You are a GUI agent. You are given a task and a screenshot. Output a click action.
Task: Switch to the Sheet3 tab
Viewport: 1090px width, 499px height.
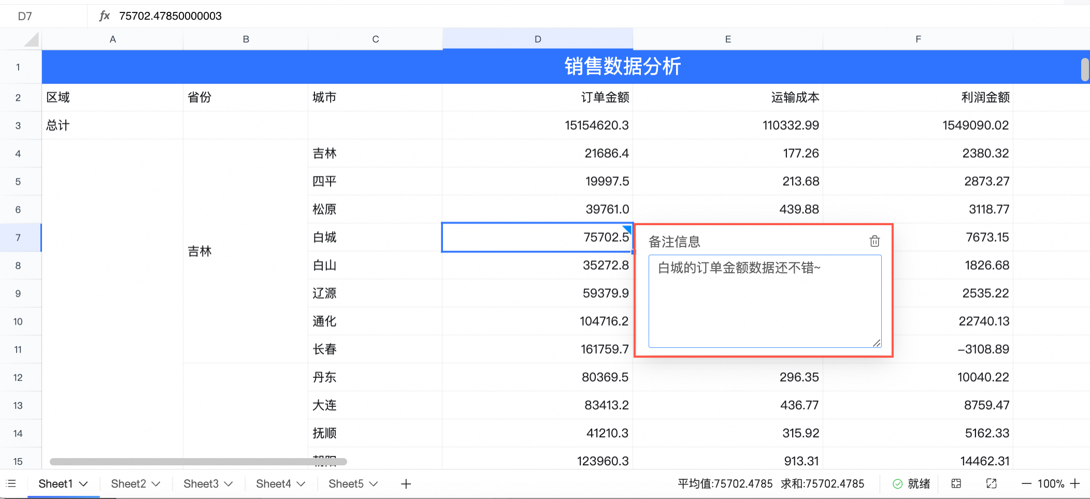click(201, 484)
